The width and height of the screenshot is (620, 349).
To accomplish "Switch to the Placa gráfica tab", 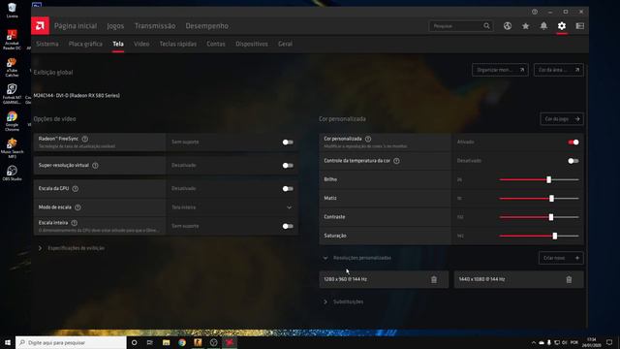I will tap(85, 44).
